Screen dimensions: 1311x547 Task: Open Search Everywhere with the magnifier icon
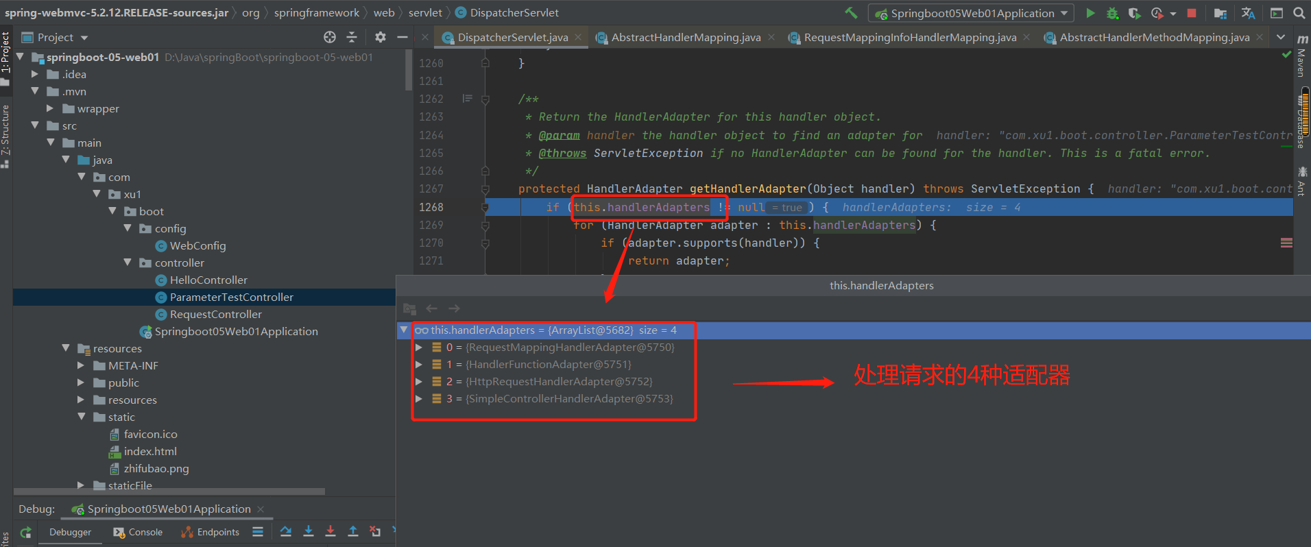pyautogui.click(x=1299, y=12)
